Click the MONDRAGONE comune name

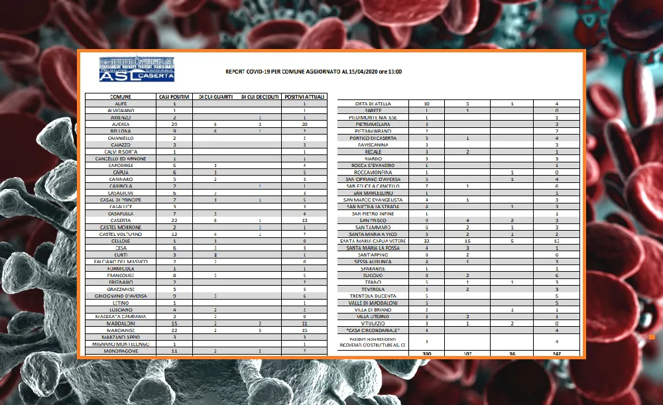(121, 351)
